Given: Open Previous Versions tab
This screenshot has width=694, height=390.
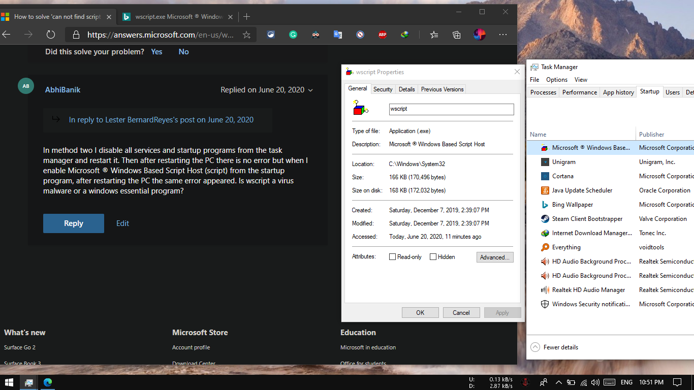Looking at the screenshot, I should [x=442, y=89].
